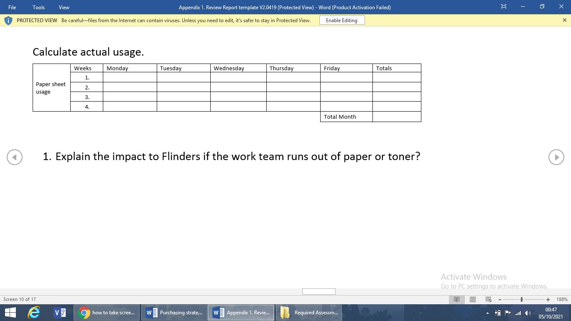
Task: Switch to Print Layout view
Action: (x=472, y=299)
